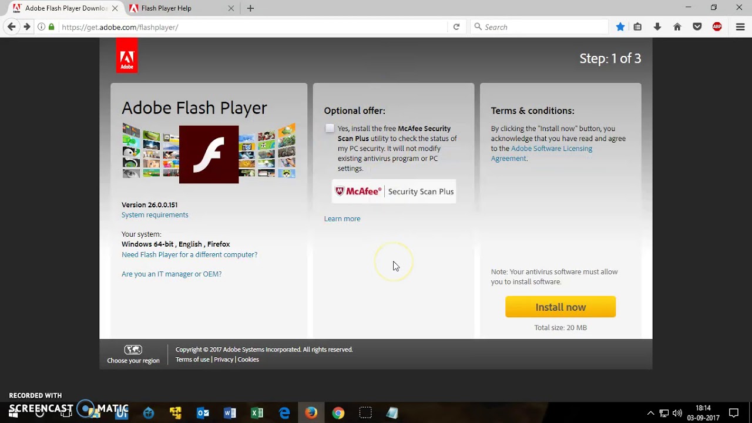The width and height of the screenshot is (752, 423).
Task: Click the Firefox Search box
Action: [539, 27]
